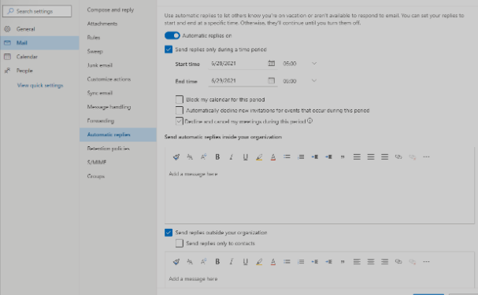Check Send replies only to contacts
The width and height of the screenshot is (478, 295).
[x=180, y=243]
